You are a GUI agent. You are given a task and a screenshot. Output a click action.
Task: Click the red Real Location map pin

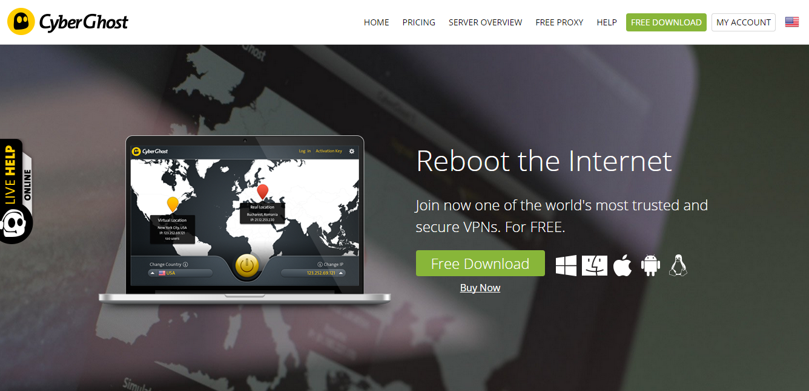click(262, 192)
